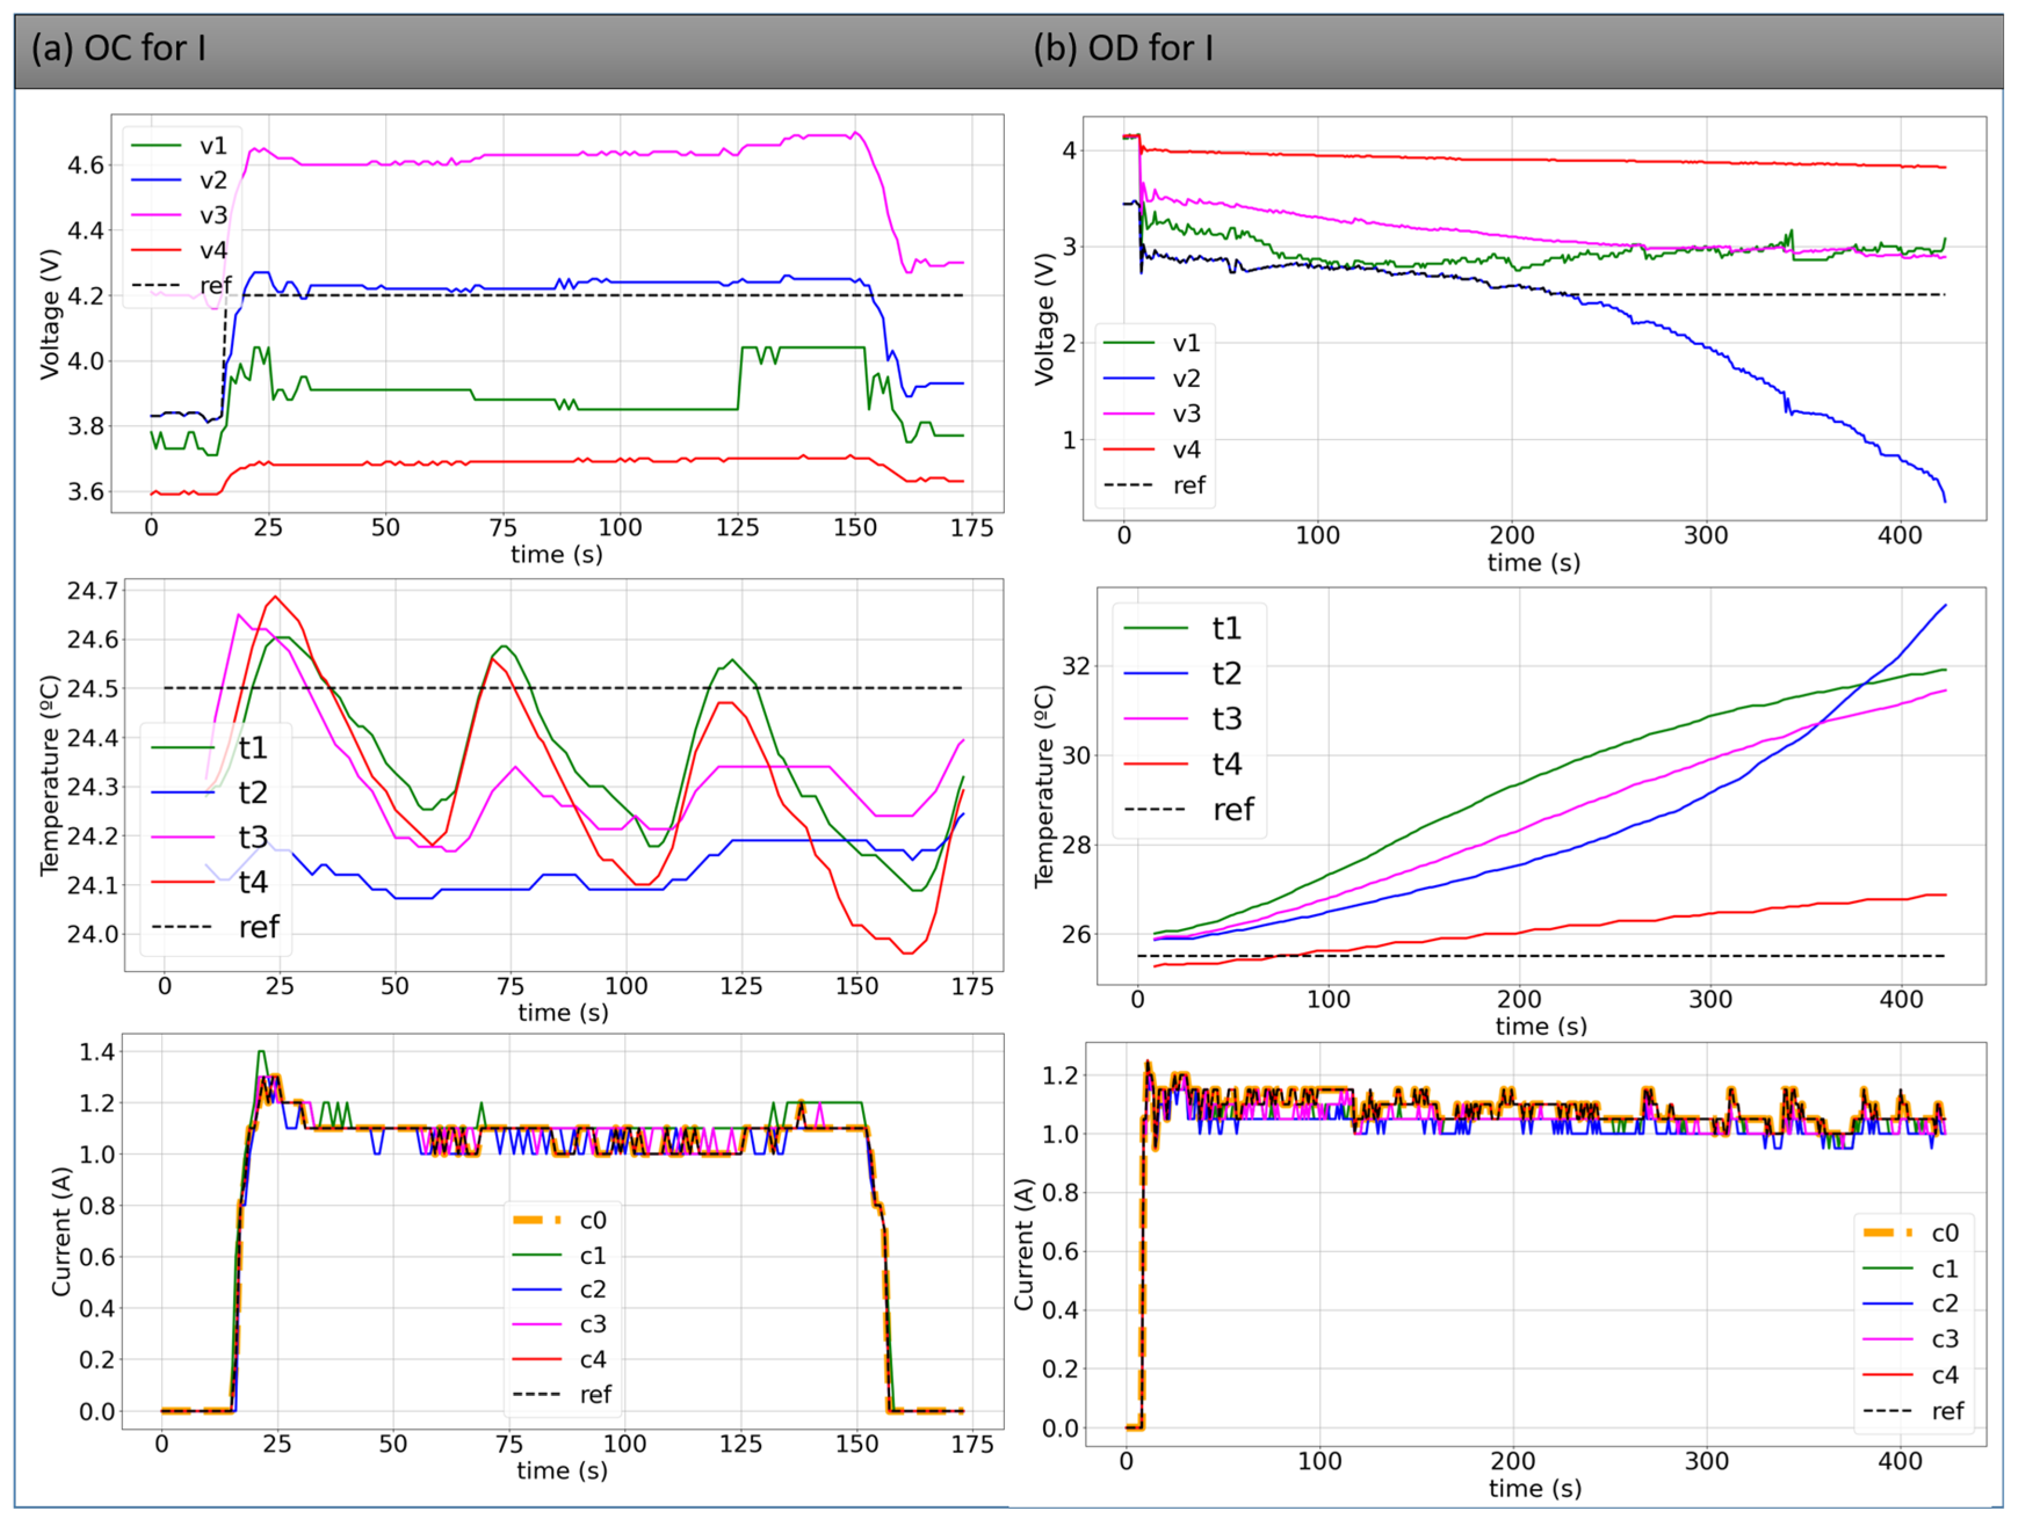The width and height of the screenshot is (2023, 1529).
Task: Click the 1.4 tick on the OC current axis
Action: (x=97, y=1052)
